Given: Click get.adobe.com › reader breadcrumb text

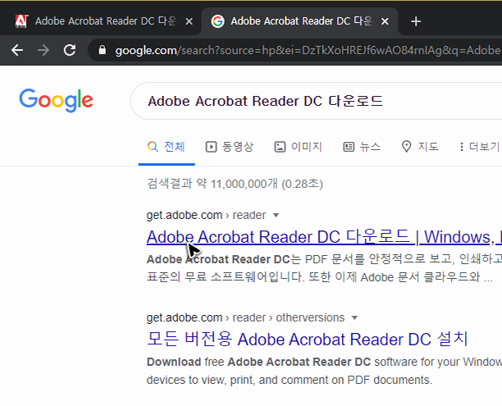Looking at the screenshot, I should tap(206, 215).
